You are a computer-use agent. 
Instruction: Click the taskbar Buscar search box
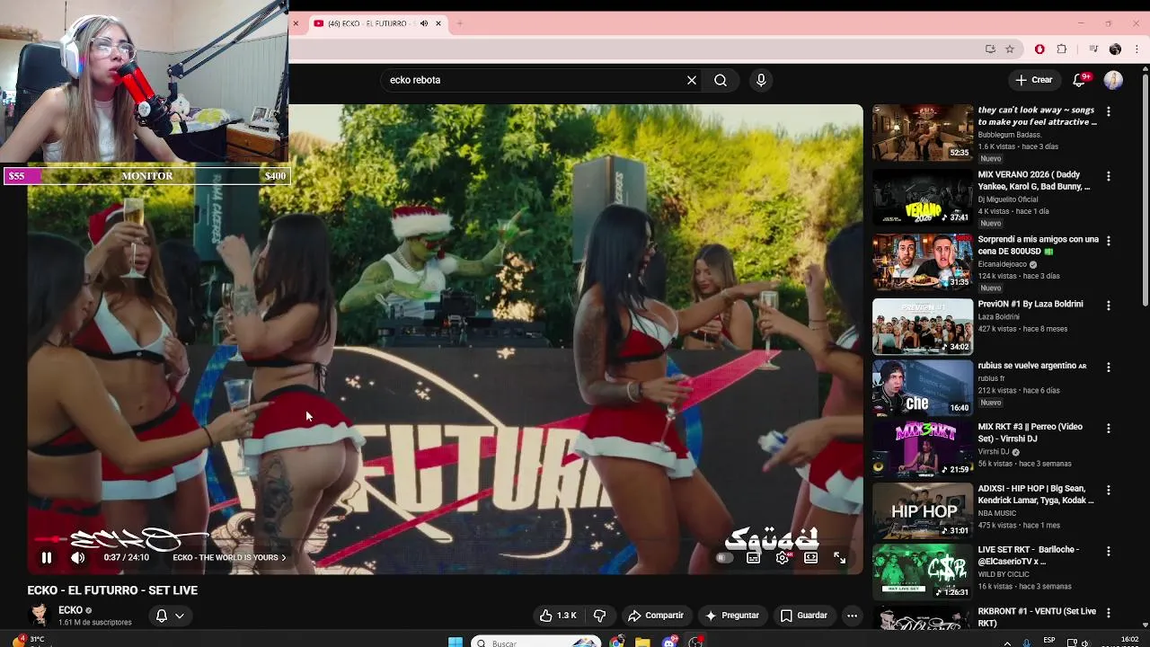click(535, 643)
